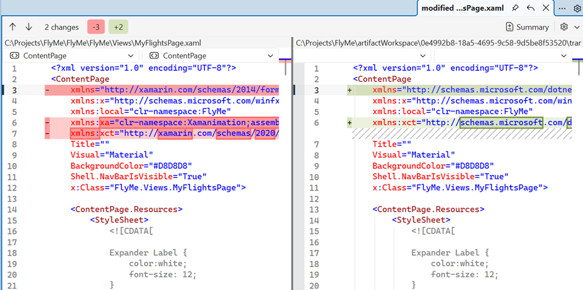
Task: Click StyleSheet tag in right pane
Action: click(421, 220)
